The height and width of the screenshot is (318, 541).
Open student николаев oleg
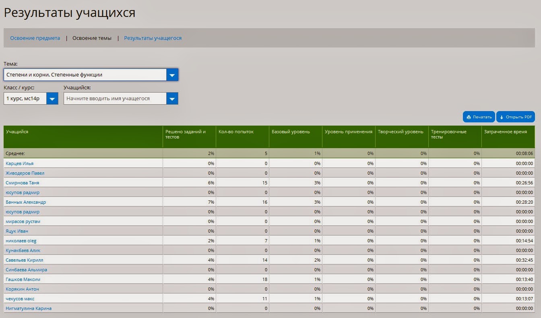pyautogui.click(x=21, y=241)
